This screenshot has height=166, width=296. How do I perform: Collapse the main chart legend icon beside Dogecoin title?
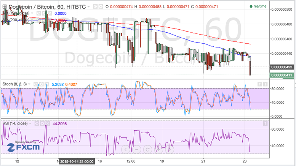(5, 7)
